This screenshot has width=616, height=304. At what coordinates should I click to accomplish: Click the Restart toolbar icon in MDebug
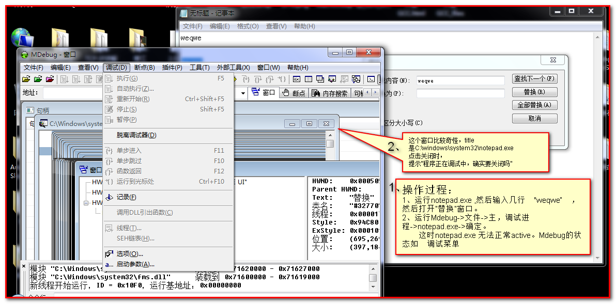pyautogui.click(x=88, y=79)
